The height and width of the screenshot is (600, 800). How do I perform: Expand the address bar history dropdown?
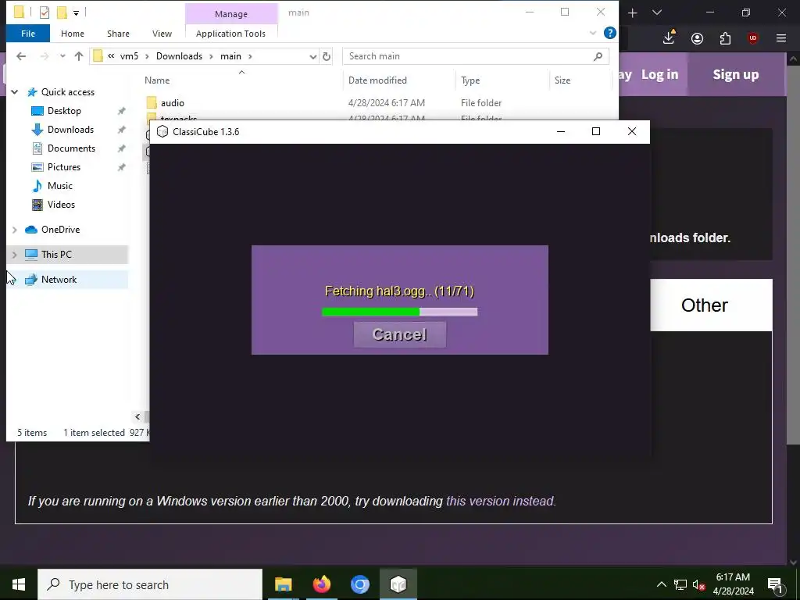[x=312, y=56]
